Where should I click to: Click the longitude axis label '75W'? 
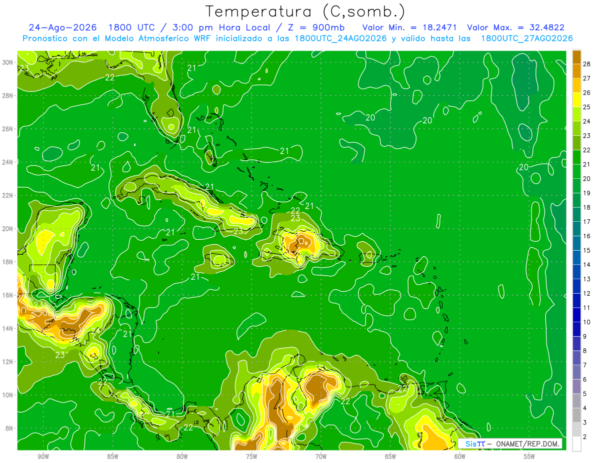[x=251, y=457]
